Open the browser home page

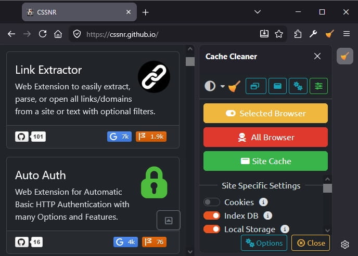pos(58,34)
